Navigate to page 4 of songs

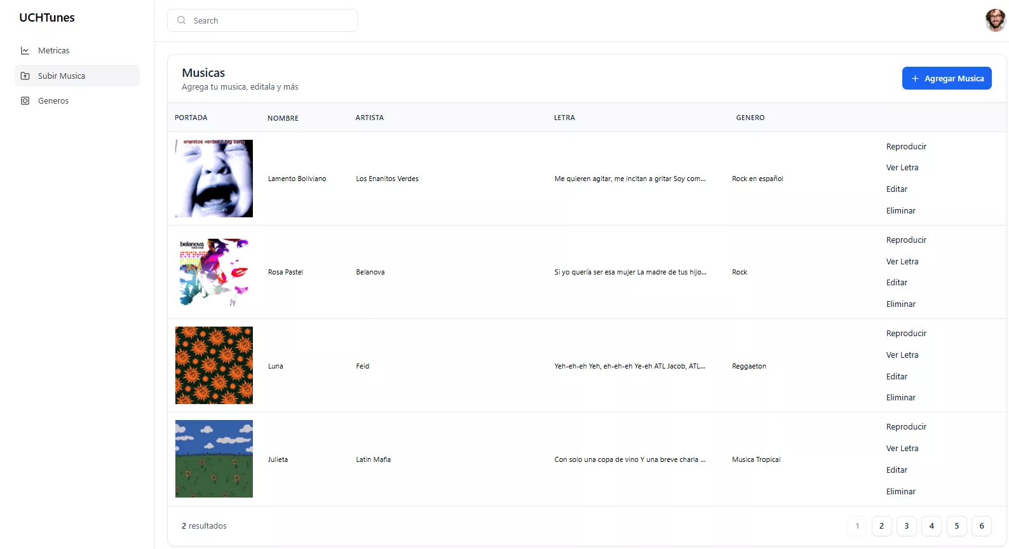click(x=931, y=526)
